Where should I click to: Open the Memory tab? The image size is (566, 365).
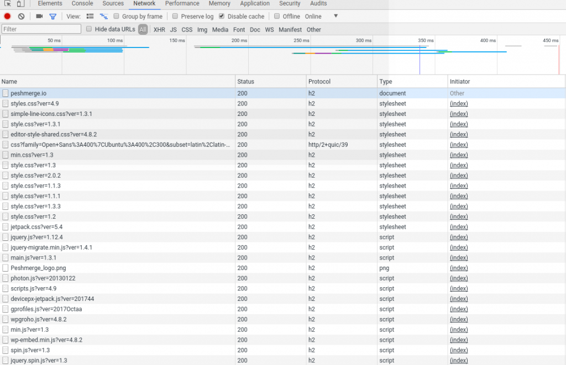[x=219, y=4]
